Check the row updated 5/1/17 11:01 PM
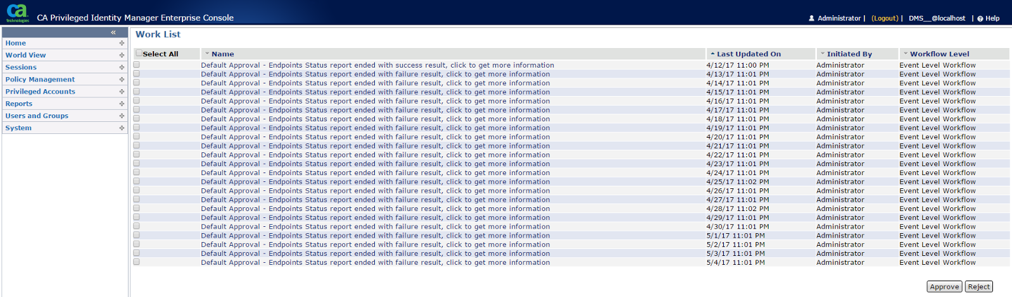The height and width of the screenshot is (297, 1012). [136, 235]
